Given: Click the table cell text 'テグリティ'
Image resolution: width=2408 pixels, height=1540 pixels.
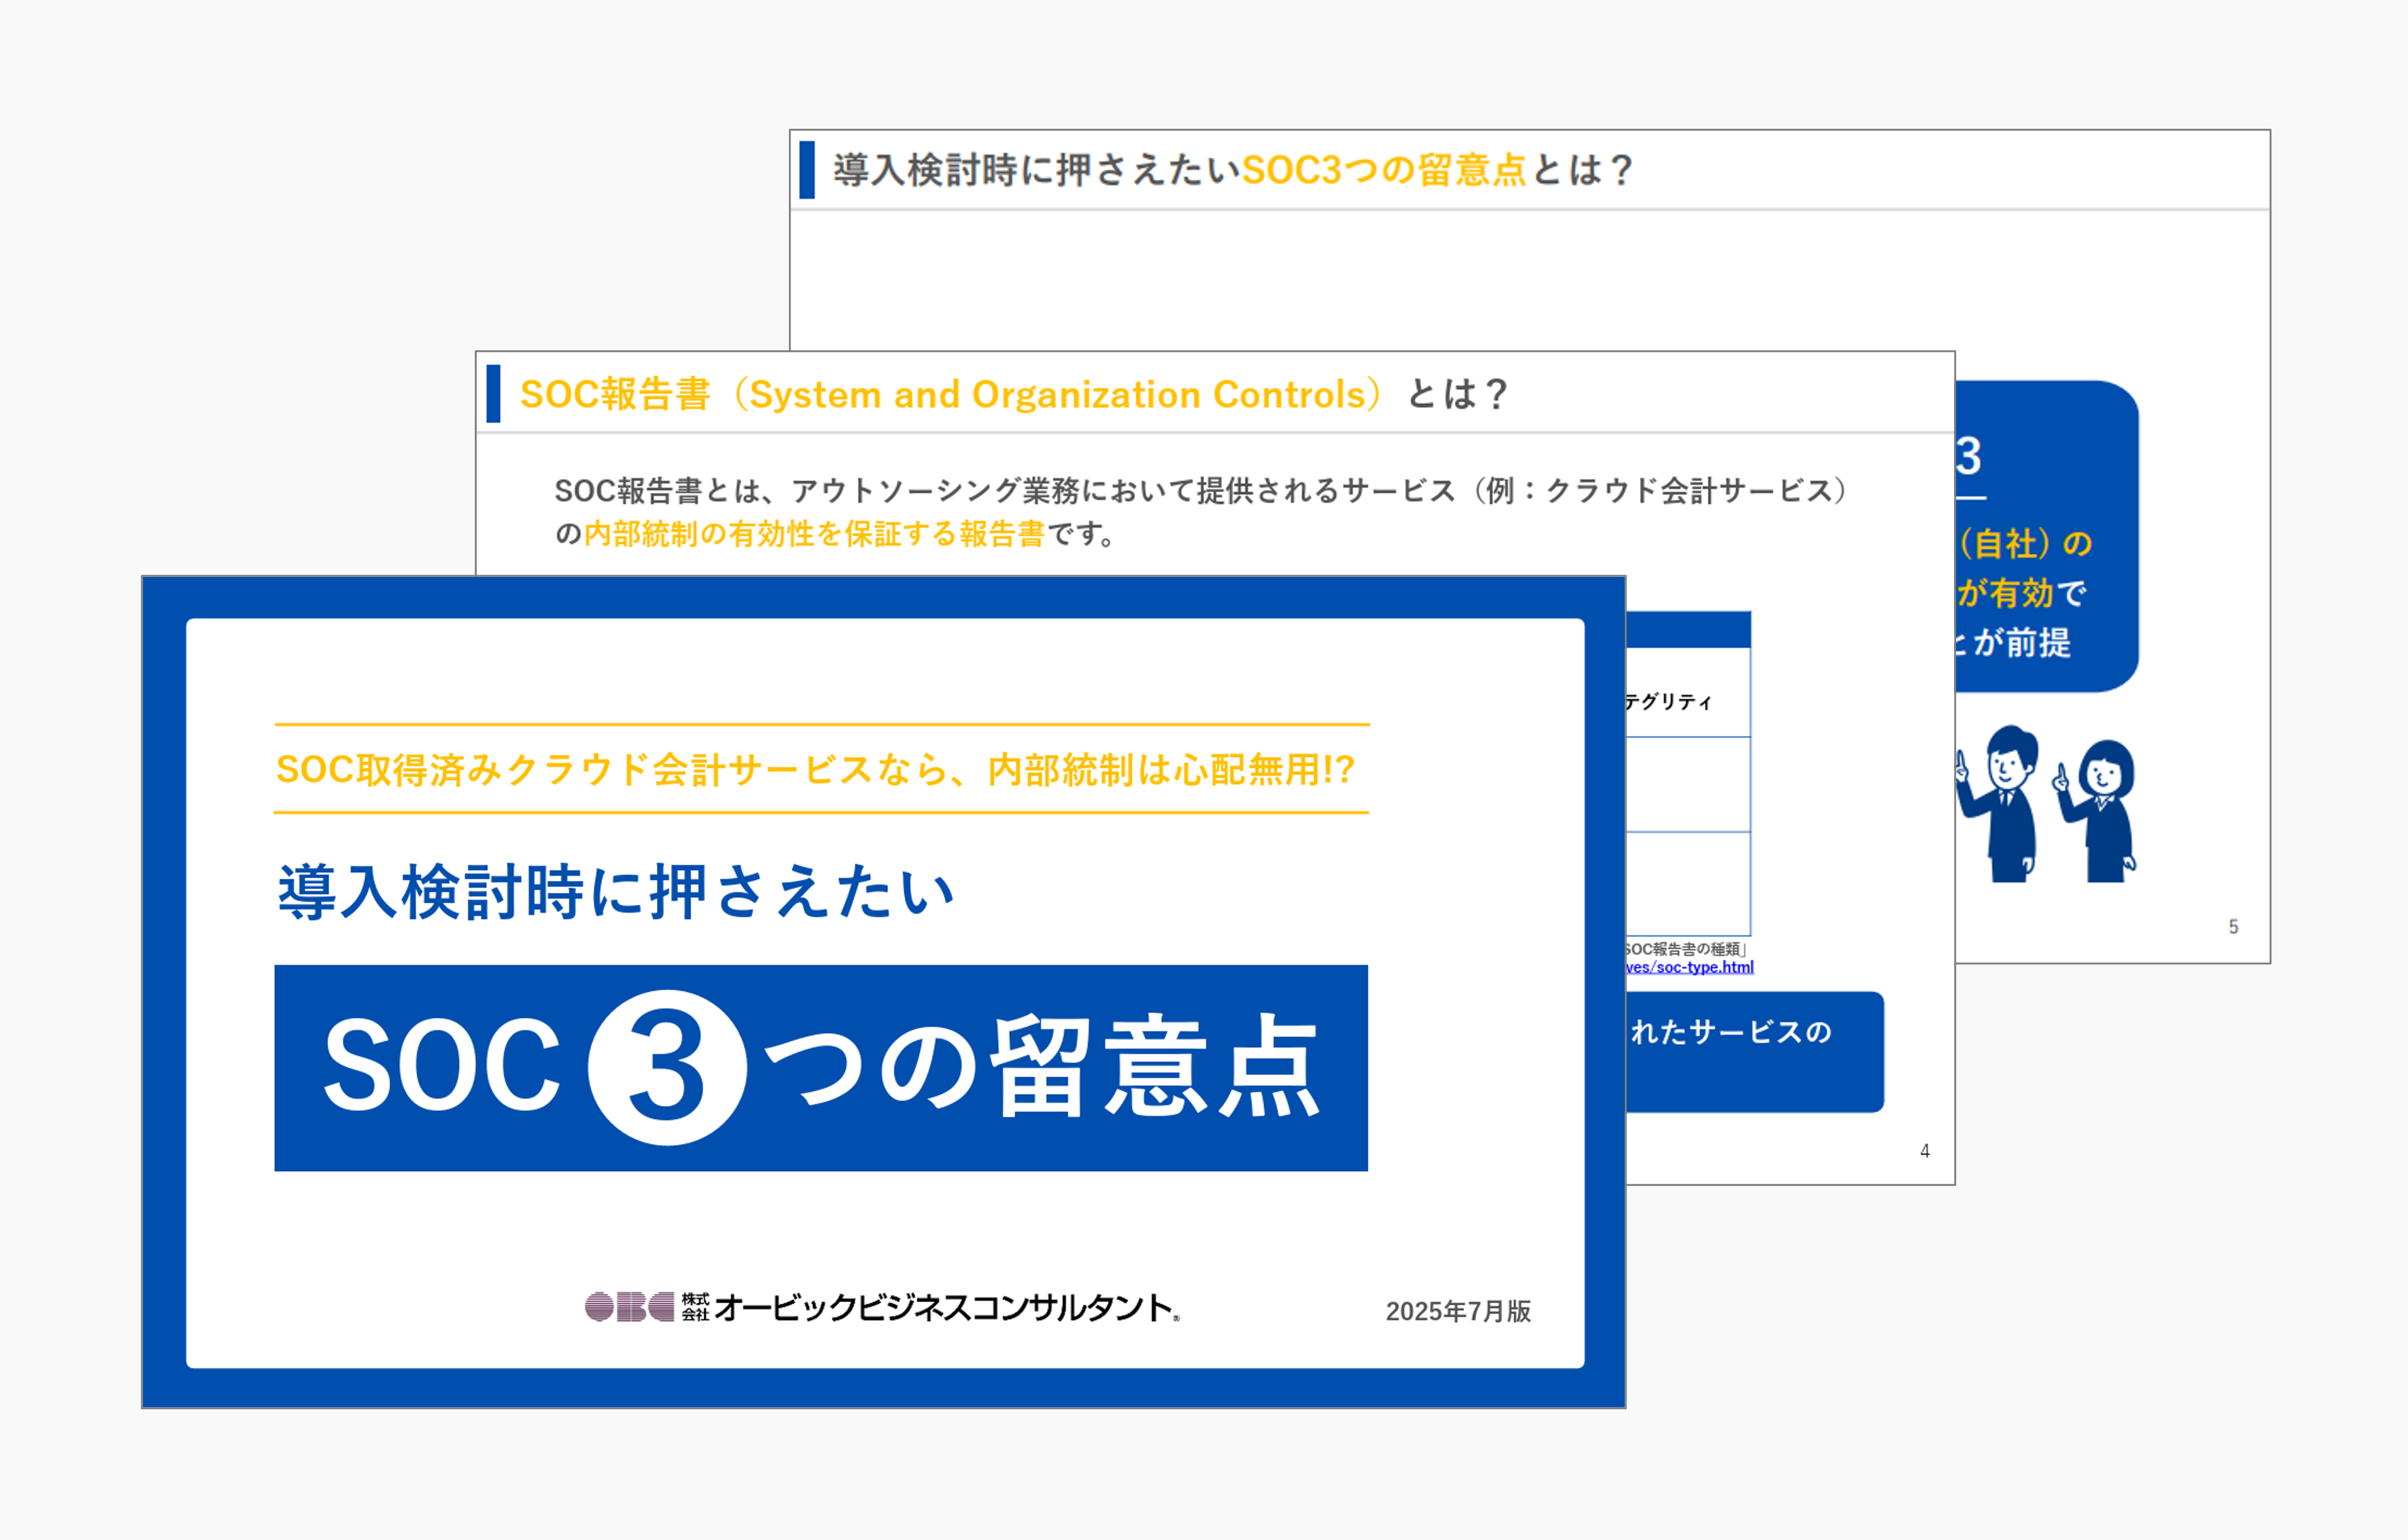Looking at the screenshot, I should pos(1669,702).
